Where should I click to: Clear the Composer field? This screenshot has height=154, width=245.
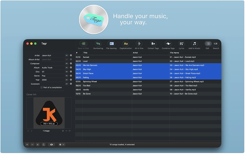point(71,63)
